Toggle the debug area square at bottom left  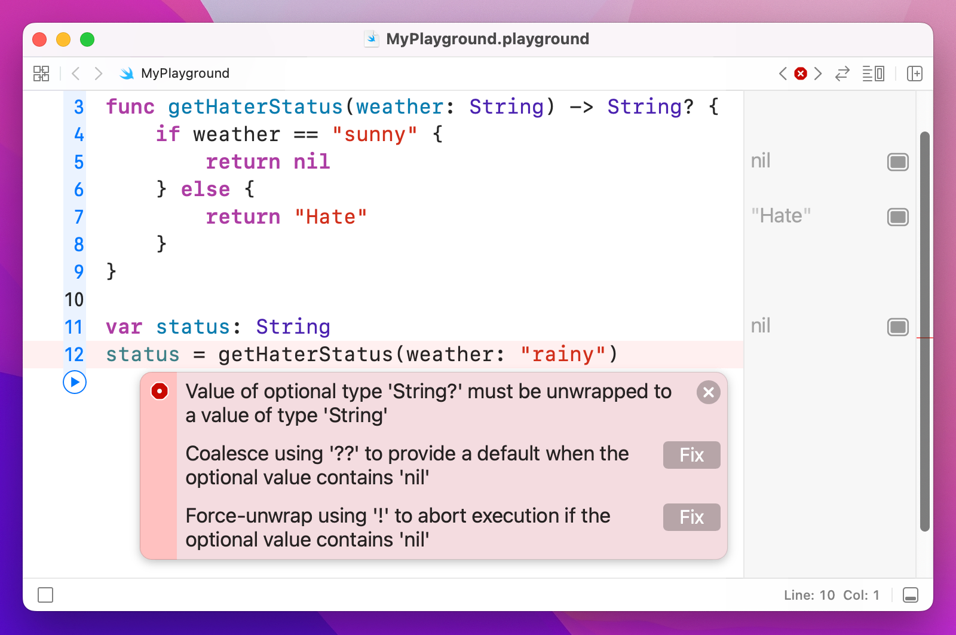tap(46, 595)
